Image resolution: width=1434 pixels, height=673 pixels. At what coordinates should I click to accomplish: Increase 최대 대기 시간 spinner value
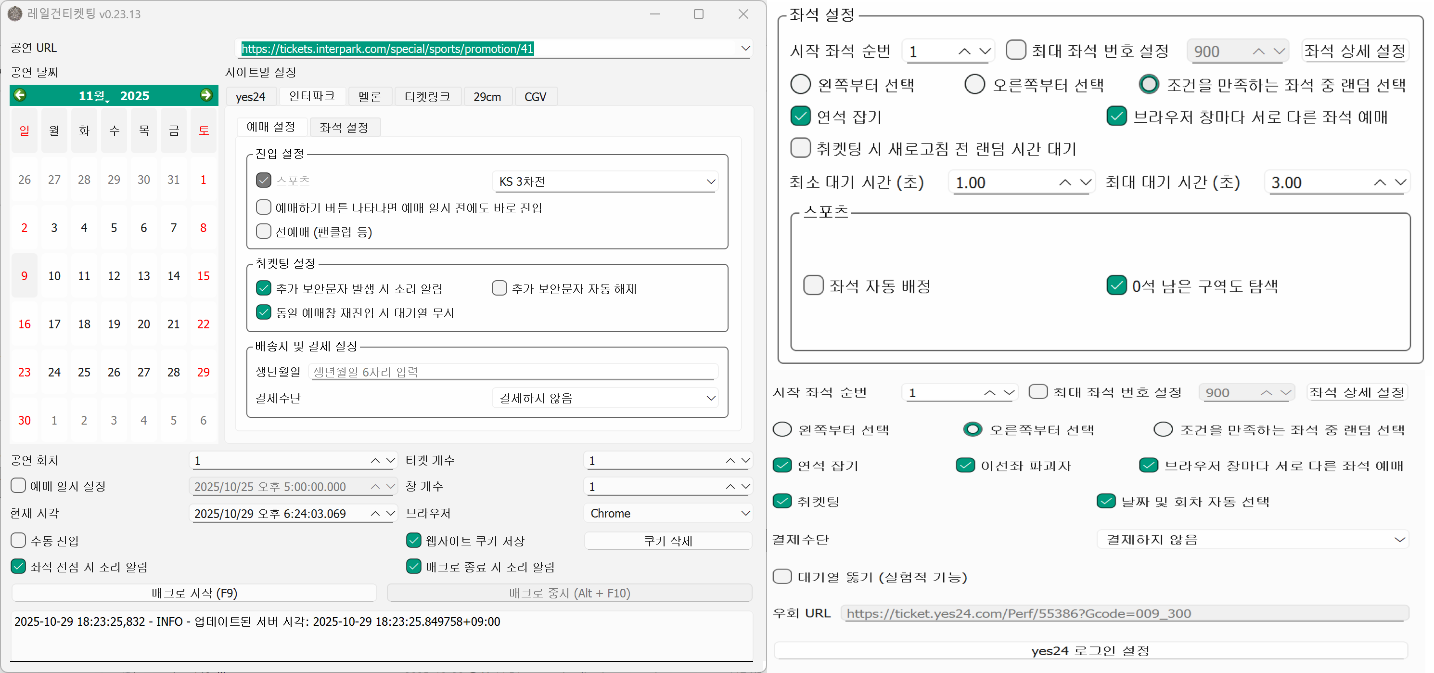[x=1380, y=182]
